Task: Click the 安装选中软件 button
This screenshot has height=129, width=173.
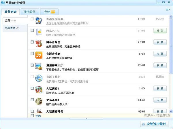Action: (154, 124)
